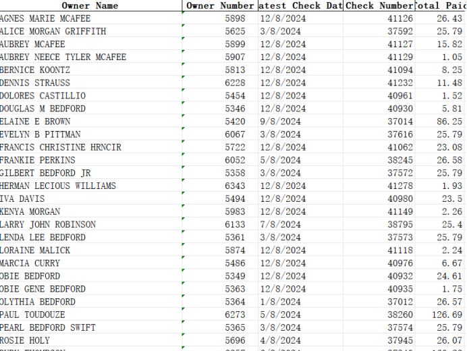This screenshot has width=467, height=351.
Task: Click the FRANCIS CHRISTINE HRNCIR cell
Action: 61,147
